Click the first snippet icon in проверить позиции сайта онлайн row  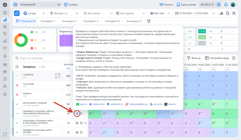tap(77, 132)
